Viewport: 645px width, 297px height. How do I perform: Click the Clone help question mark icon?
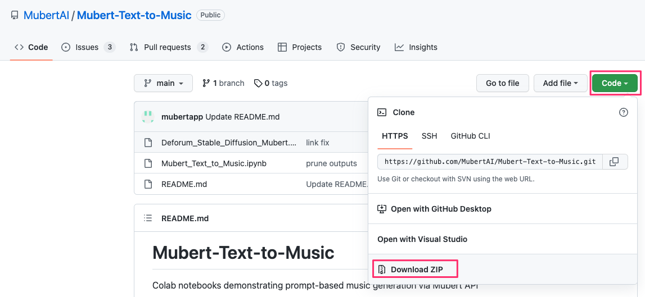click(x=624, y=112)
